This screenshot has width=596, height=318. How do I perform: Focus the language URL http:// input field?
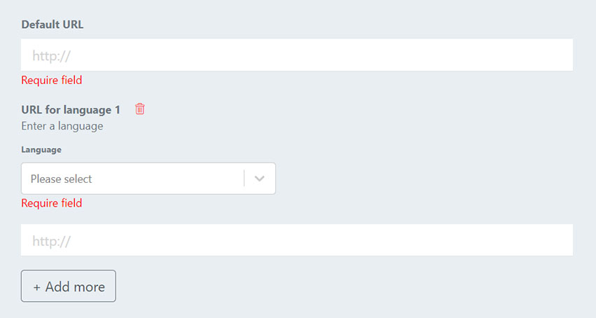297,240
